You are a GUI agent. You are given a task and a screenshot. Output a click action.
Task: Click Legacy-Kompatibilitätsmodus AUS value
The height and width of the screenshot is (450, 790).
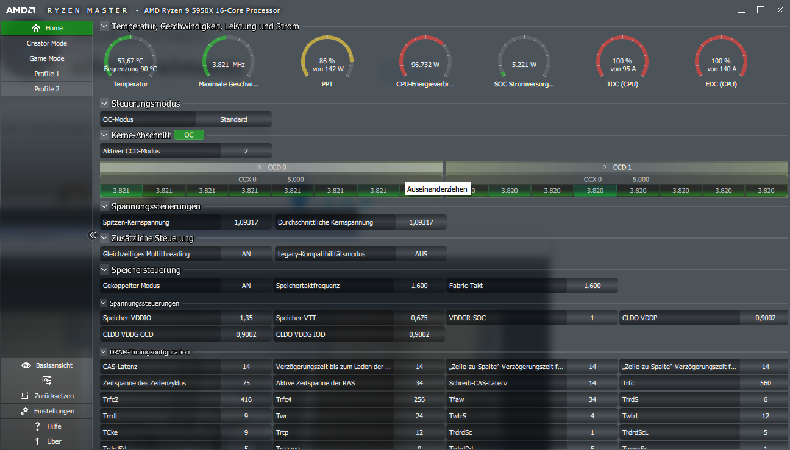421,254
